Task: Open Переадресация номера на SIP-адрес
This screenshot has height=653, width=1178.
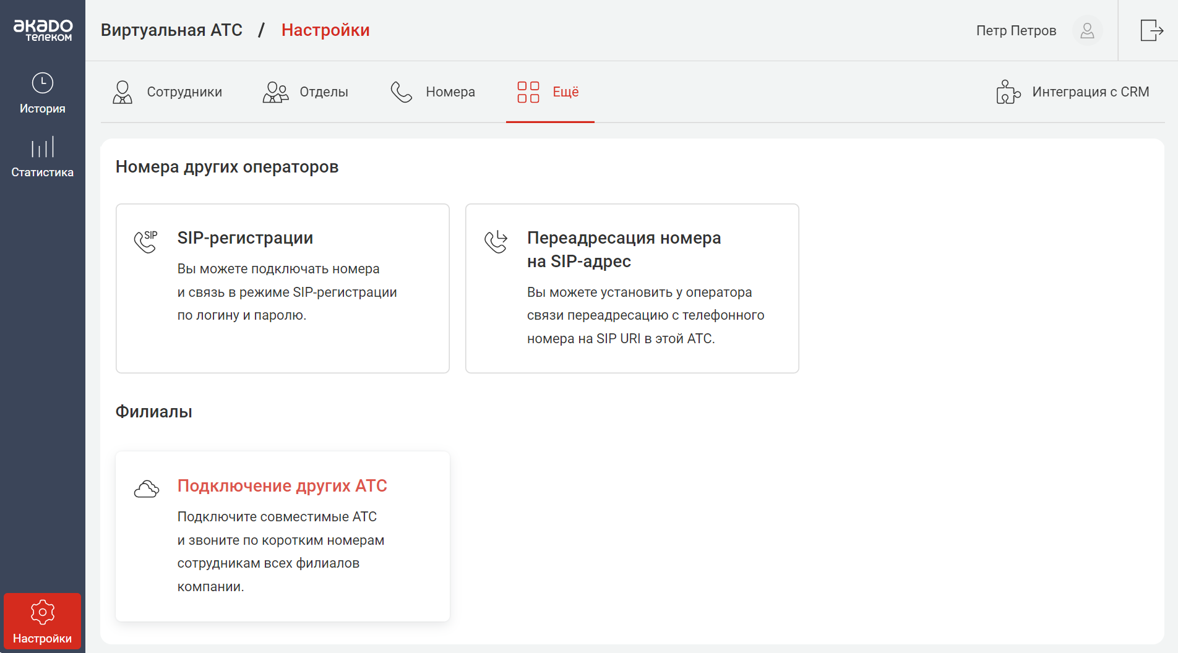Action: click(624, 250)
